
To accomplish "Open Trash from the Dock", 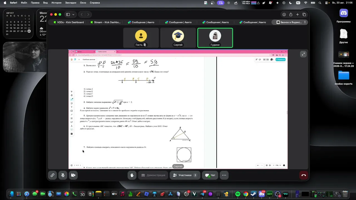I will [345, 194].
